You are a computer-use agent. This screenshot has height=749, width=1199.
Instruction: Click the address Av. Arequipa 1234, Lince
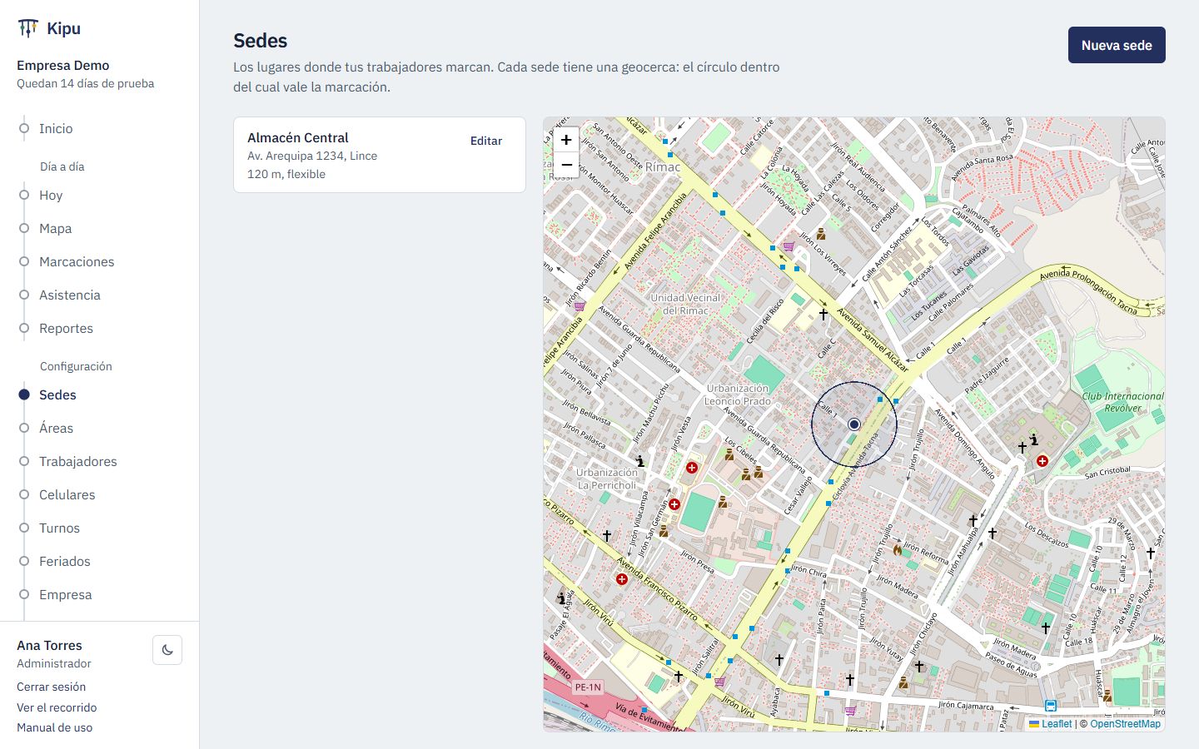pos(312,156)
